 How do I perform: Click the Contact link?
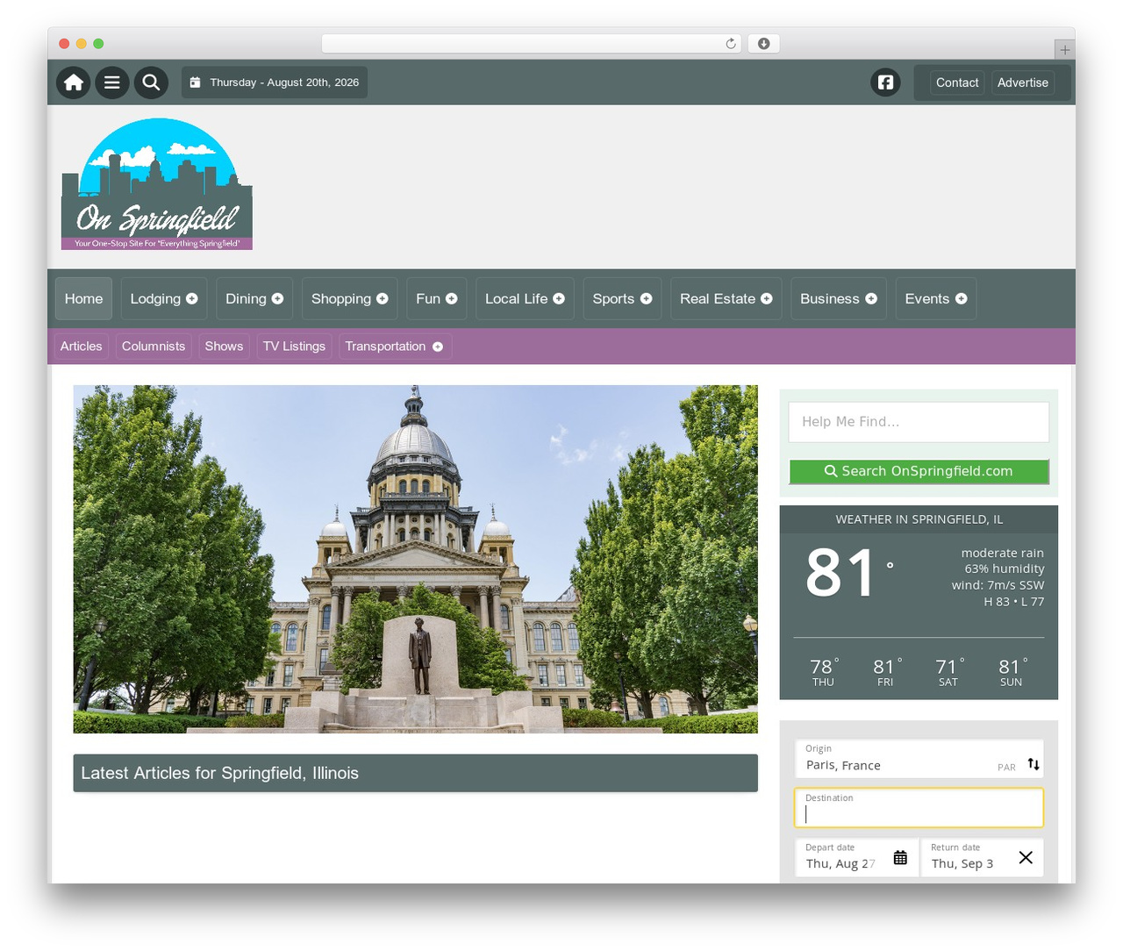[x=957, y=82]
